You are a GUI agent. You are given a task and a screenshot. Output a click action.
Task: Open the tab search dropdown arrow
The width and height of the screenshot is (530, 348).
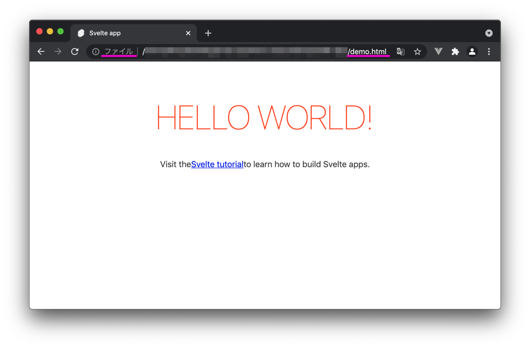(489, 33)
